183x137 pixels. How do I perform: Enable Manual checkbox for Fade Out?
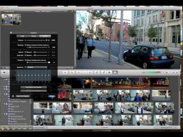coord(25,55)
